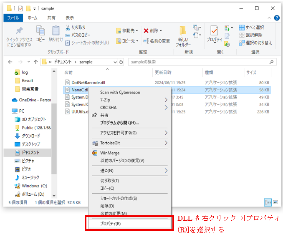The image size is (283, 237).
Task: Click the ribbon Copy (コピー) icon
Action: [40, 30]
